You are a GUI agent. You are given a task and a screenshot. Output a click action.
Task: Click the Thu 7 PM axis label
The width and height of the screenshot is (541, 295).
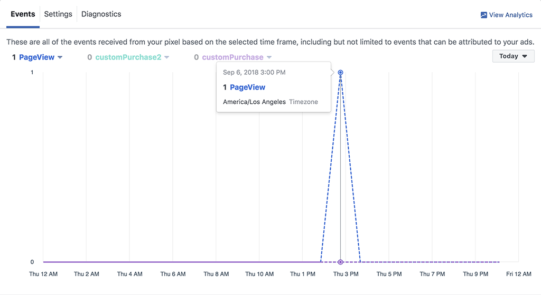point(432,274)
